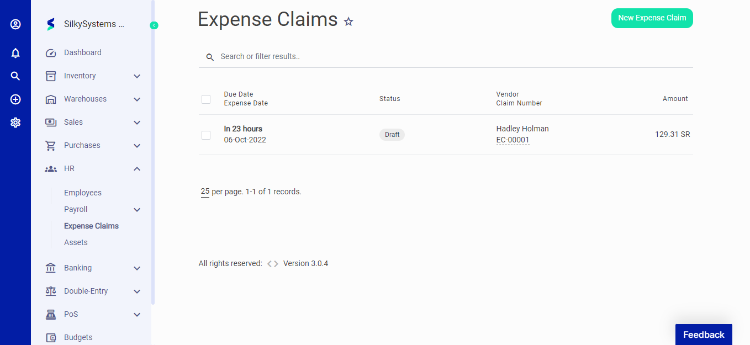Favorite the Expense Claims page via the star

click(x=348, y=22)
